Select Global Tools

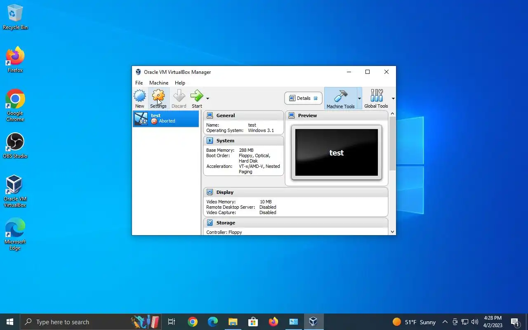(376, 99)
